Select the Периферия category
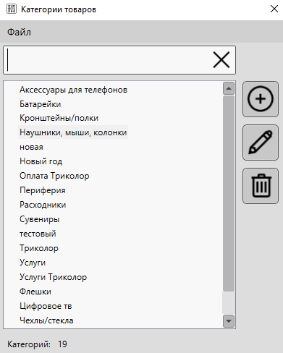 click(x=43, y=190)
